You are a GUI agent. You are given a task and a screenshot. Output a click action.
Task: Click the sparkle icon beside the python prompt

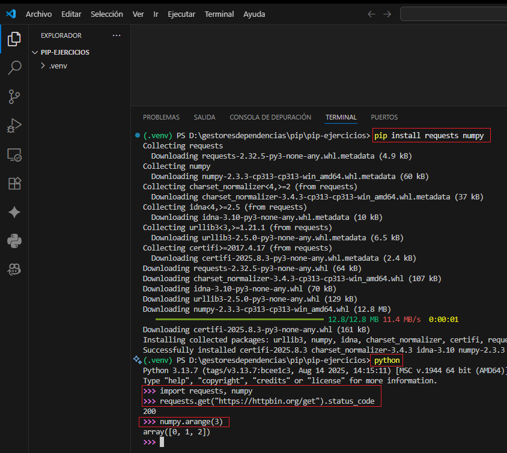(x=138, y=360)
